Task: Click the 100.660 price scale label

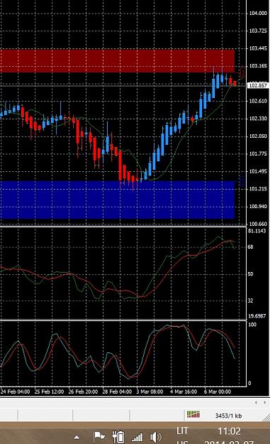Action: (x=258, y=224)
